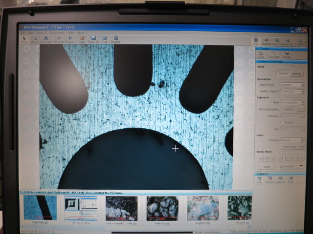Collapse the Camera Settings panel header
Viewport: 313px width, 234px height.
(281, 61)
